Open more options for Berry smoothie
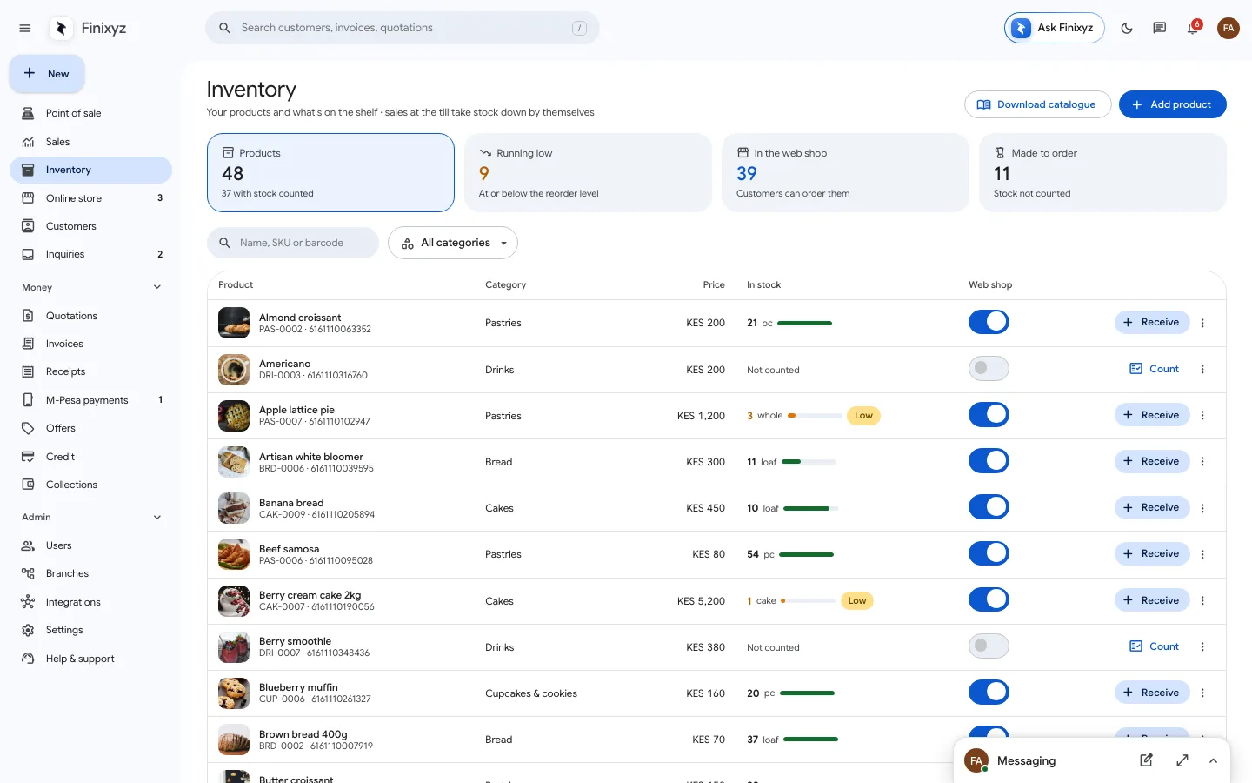This screenshot has width=1252, height=783. pyautogui.click(x=1202, y=646)
